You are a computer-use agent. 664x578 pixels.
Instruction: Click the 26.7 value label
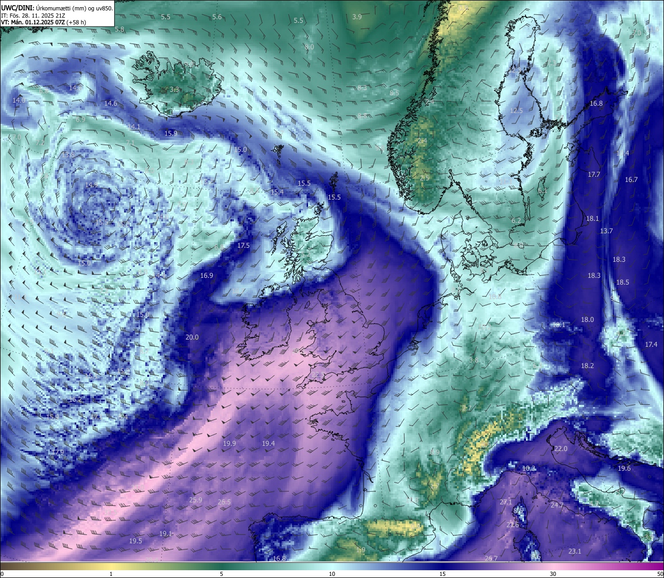[x=491, y=559]
